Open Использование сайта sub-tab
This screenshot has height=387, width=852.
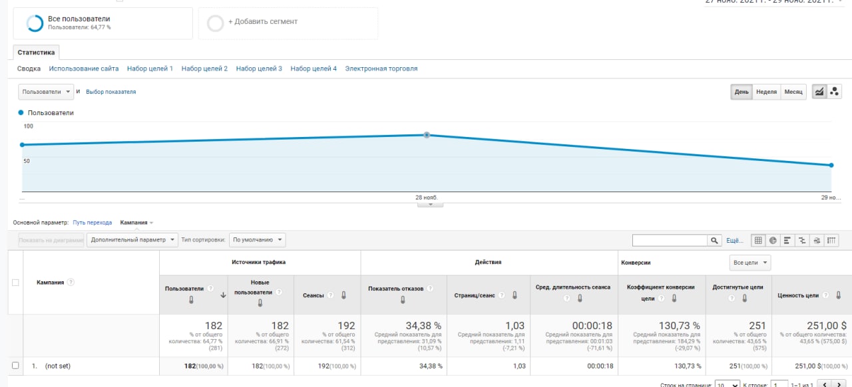pyautogui.click(x=84, y=68)
